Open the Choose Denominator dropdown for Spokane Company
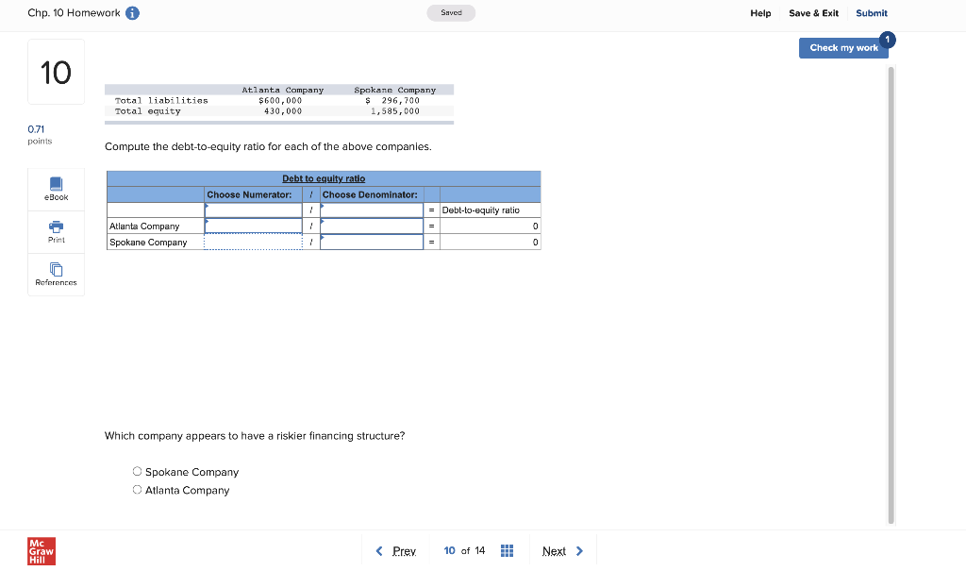The height and width of the screenshot is (571, 966). point(372,242)
